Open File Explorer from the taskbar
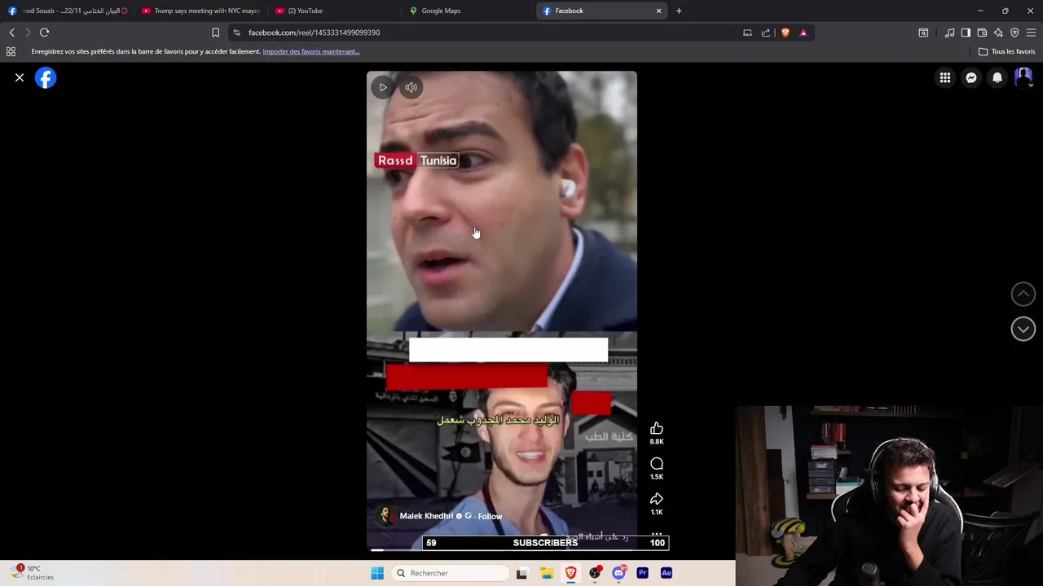 [547, 573]
